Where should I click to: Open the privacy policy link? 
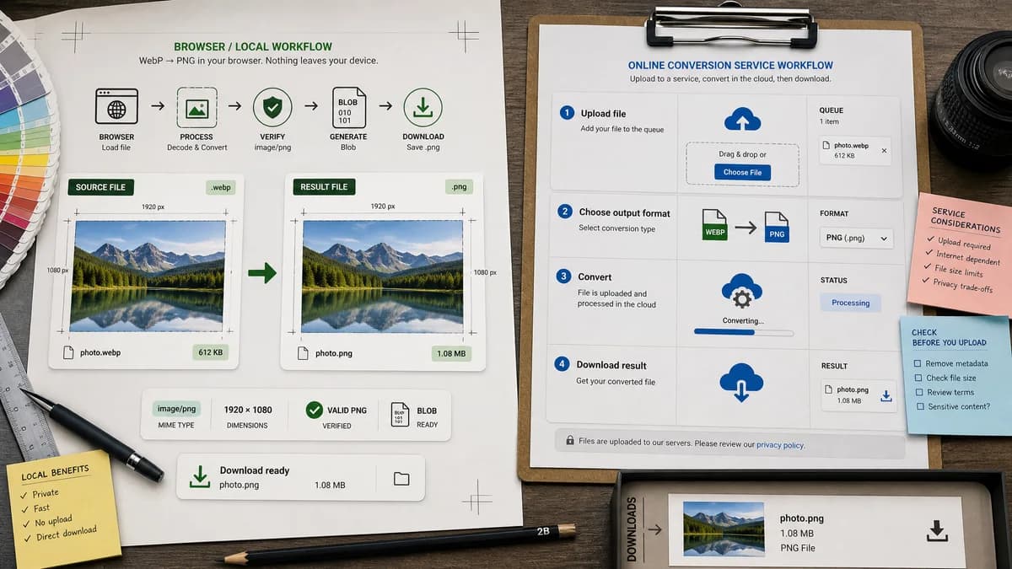coord(780,445)
